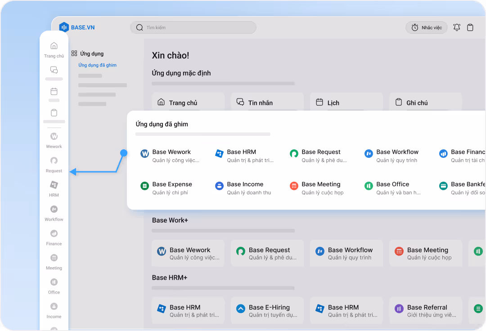486x331 pixels.
Task: Open the Lịch default app card
Action: [x=346, y=103]
